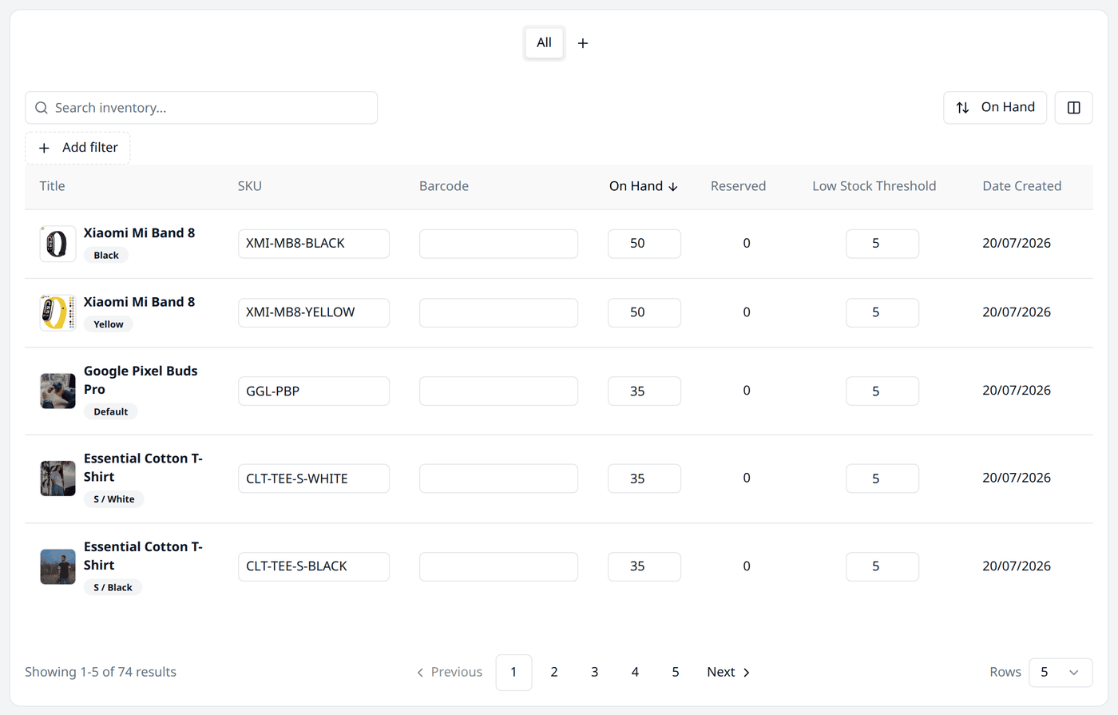Click the Add filter button
This screenshot has width=1118, height=715.
point(77,148)
